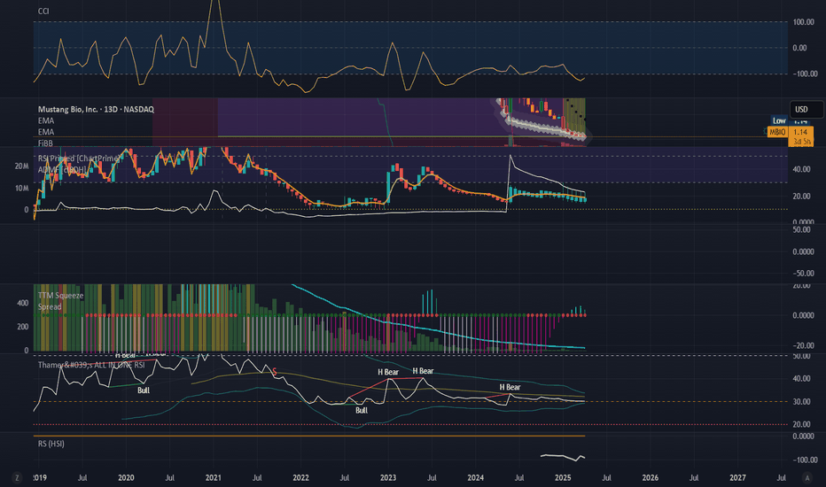The width and height of the screenshot is (826, 487).
Task: Click the 2019 time axis label
Action: pos(40,478)
